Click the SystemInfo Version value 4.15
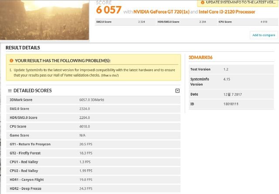The width and height of the screenshot is (279, 194). (x=227, y=79)
